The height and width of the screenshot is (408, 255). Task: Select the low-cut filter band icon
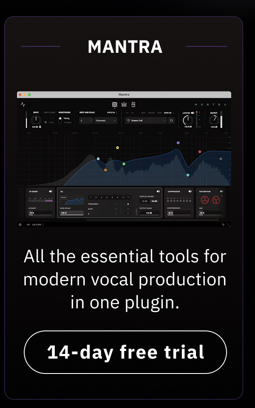91,198
